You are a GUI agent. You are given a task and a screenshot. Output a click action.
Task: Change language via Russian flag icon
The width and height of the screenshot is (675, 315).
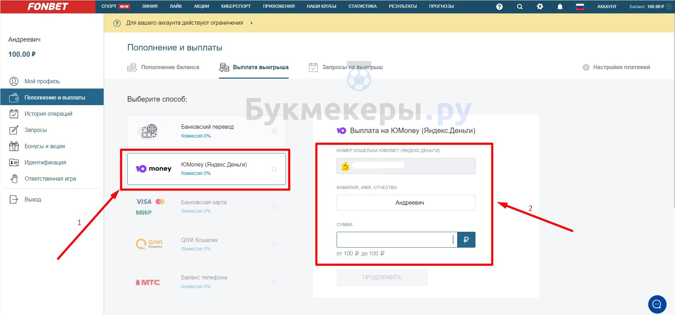pyautogui.click(x=580, y=6)
